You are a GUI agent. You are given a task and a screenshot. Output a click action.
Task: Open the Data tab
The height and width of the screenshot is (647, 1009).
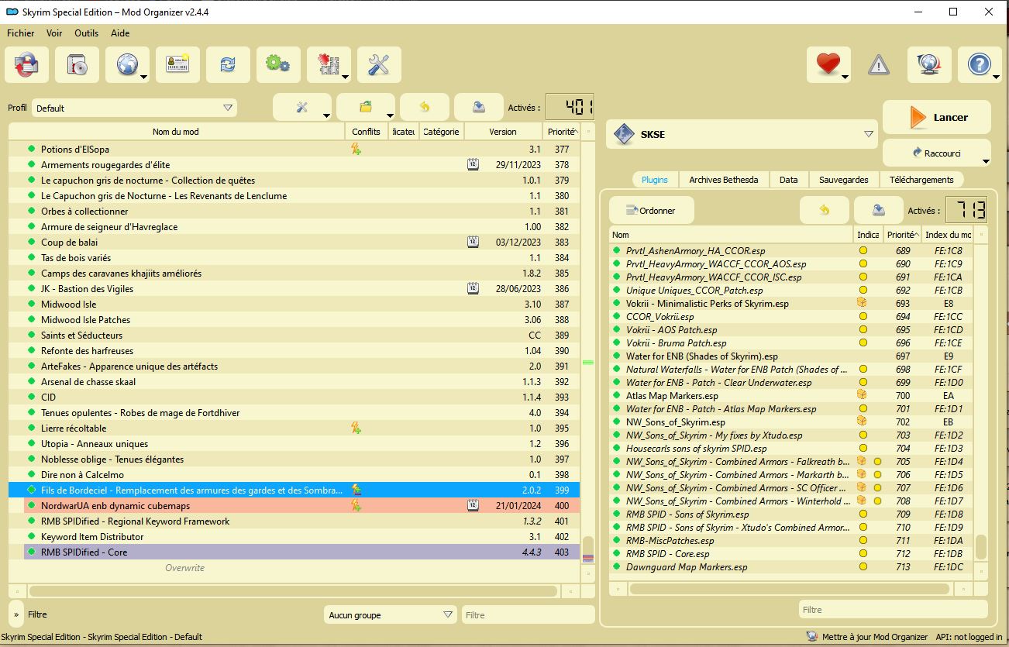(788, 180)
